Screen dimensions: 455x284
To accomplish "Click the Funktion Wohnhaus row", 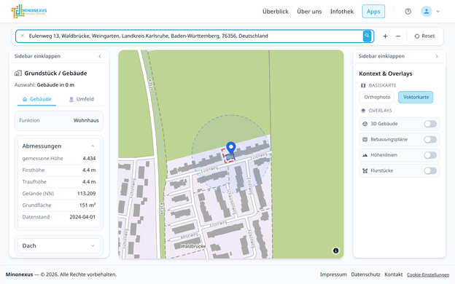I will pos(59,121).
